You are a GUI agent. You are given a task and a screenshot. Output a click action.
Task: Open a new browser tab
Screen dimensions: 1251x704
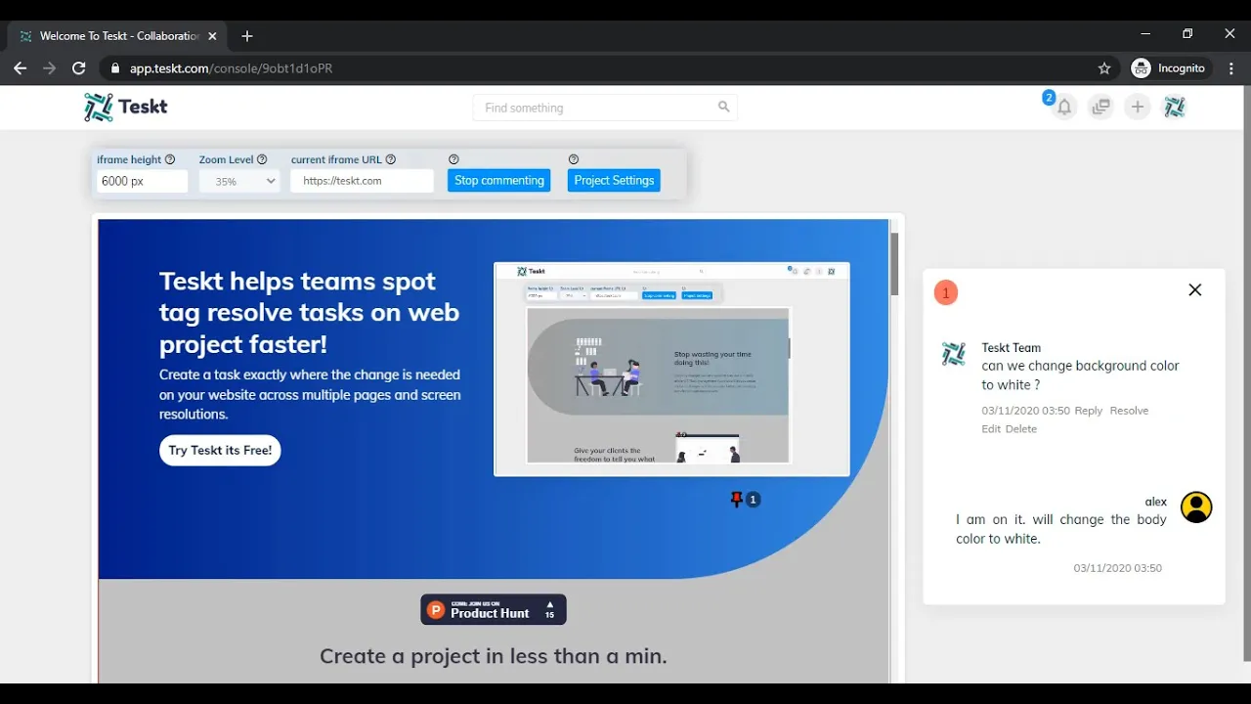[x=247, y=36]
